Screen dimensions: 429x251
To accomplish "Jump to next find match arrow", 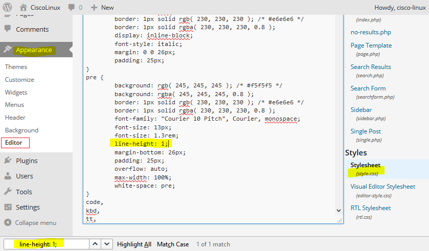I will pos(106,244).
